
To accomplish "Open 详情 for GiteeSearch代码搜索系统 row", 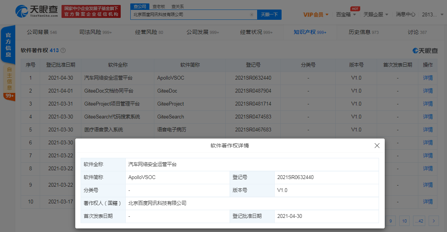I will point(428,117).
